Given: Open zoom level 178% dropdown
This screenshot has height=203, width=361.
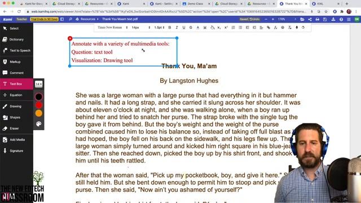Looking at the screenshot, I should click(x=287, y=19).
